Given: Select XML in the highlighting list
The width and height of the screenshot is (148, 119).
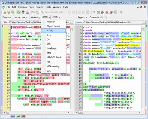Looking at the screenshot, I should click(53, 53).
